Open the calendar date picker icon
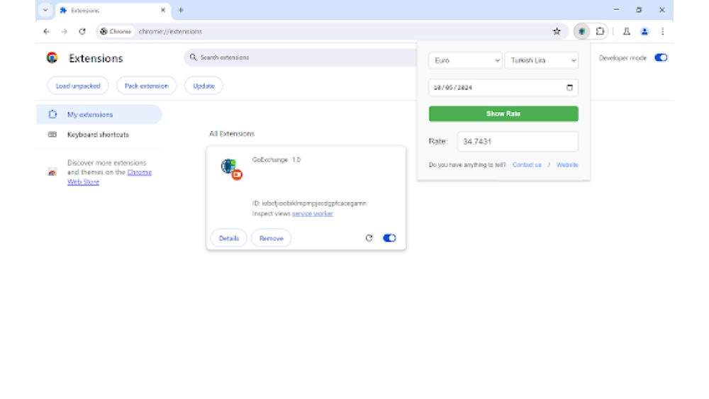Viewport: 709px width, 399px height. [570, 88]
